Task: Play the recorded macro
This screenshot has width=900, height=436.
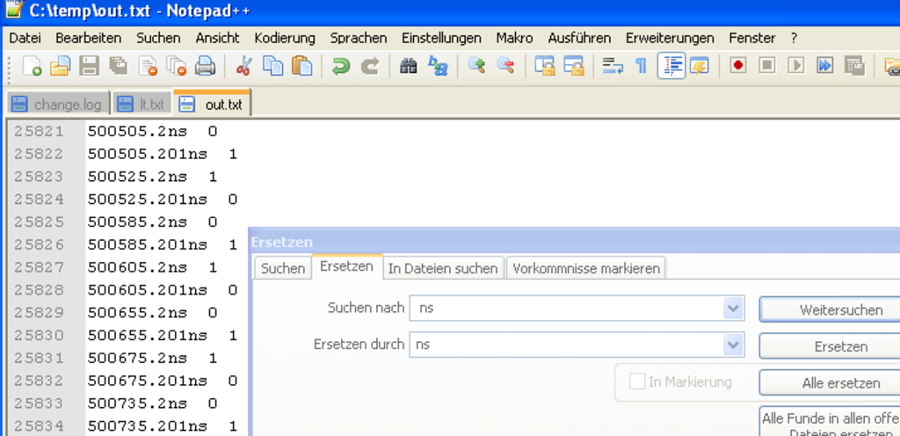Action: (796, 66)
